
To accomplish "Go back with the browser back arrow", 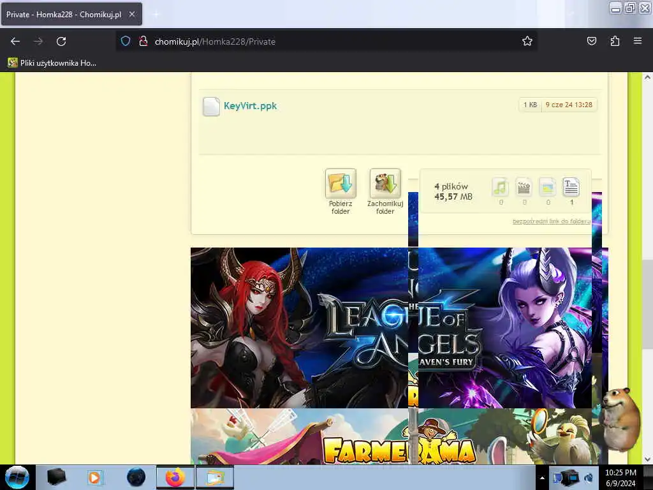I will point(15,41).
